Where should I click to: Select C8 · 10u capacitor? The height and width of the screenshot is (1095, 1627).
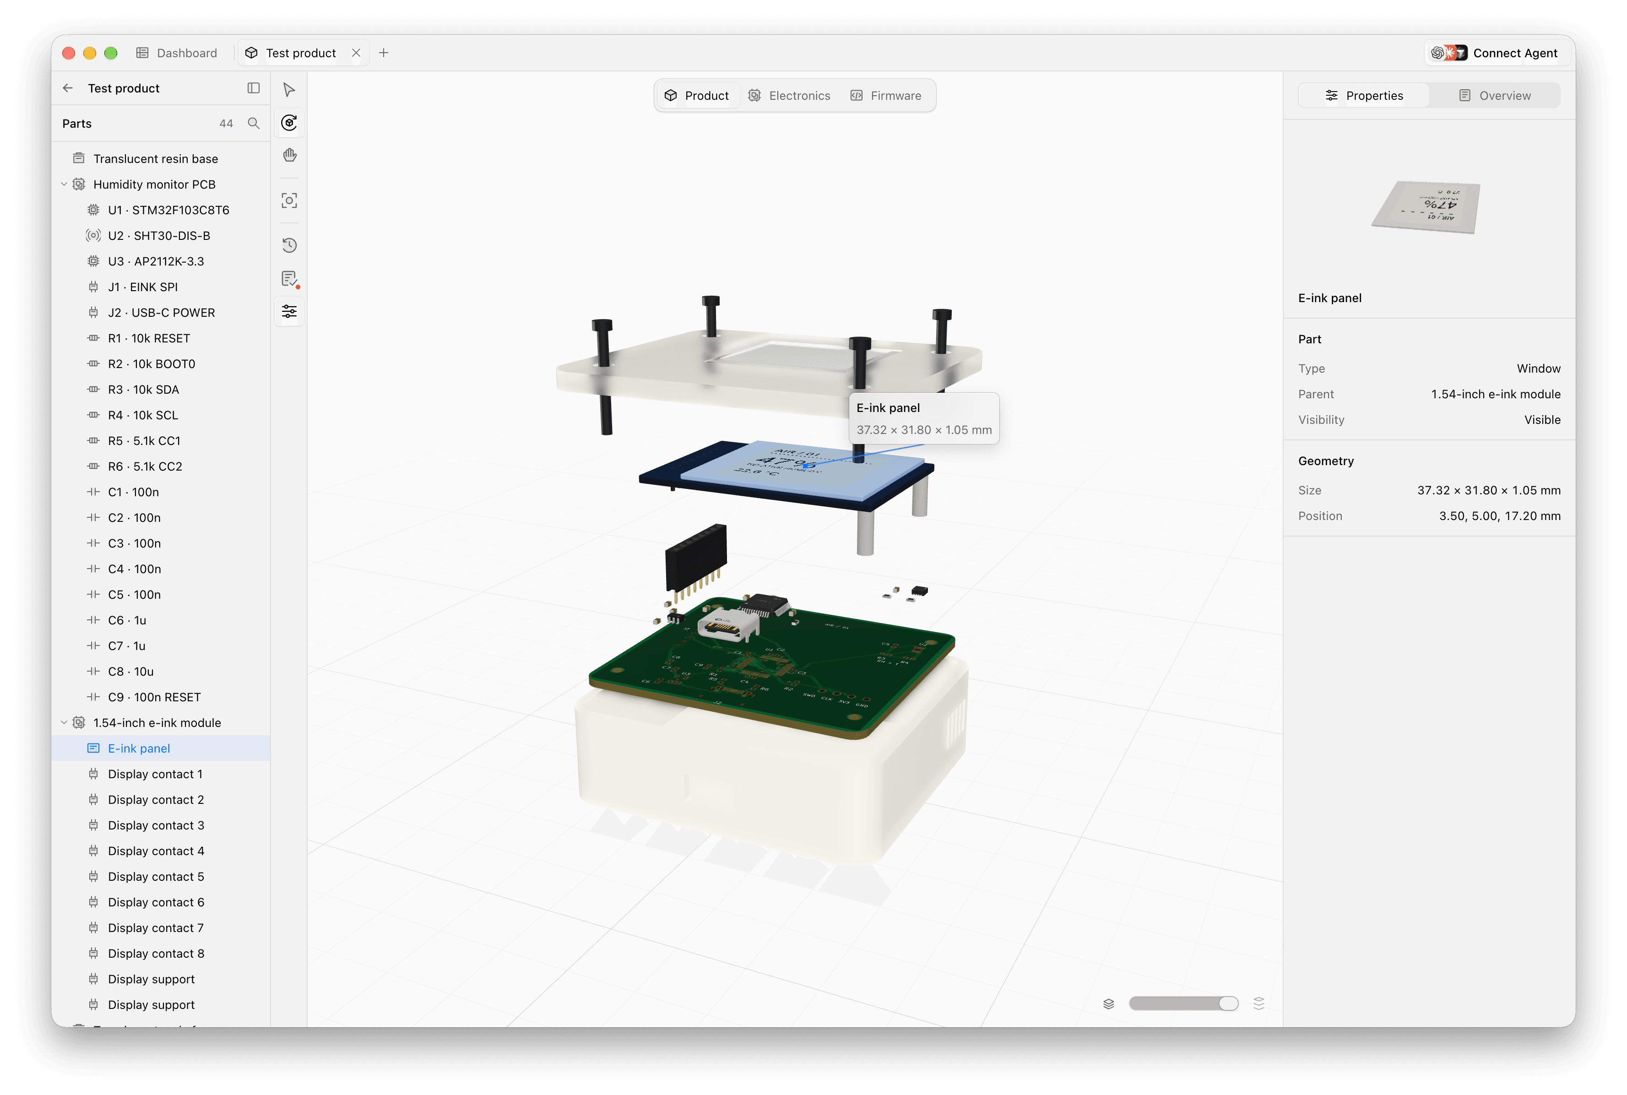(161, 672)
